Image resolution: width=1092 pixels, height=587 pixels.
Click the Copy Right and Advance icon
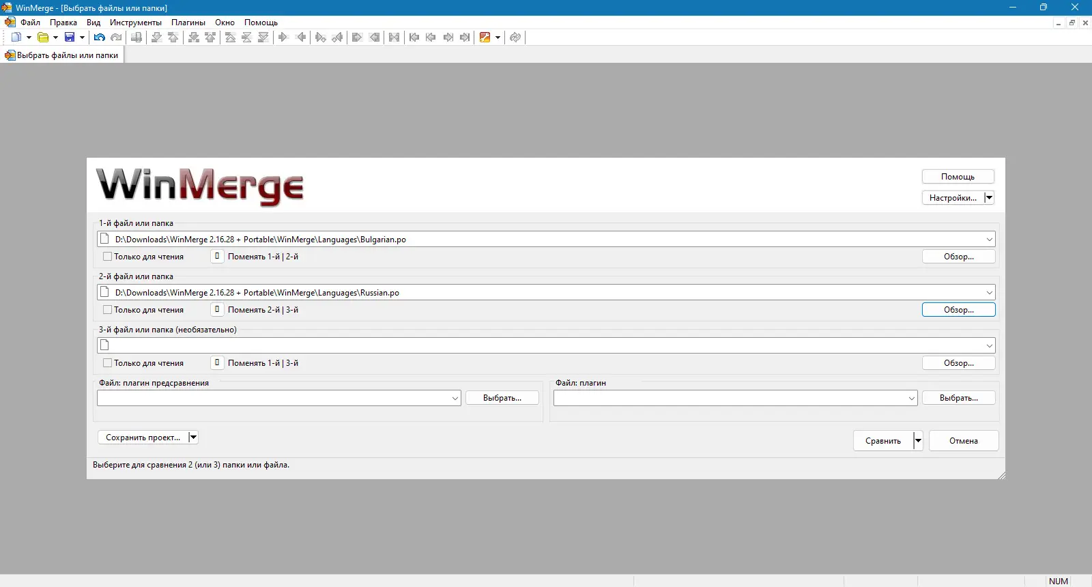[x=320, y=38]
